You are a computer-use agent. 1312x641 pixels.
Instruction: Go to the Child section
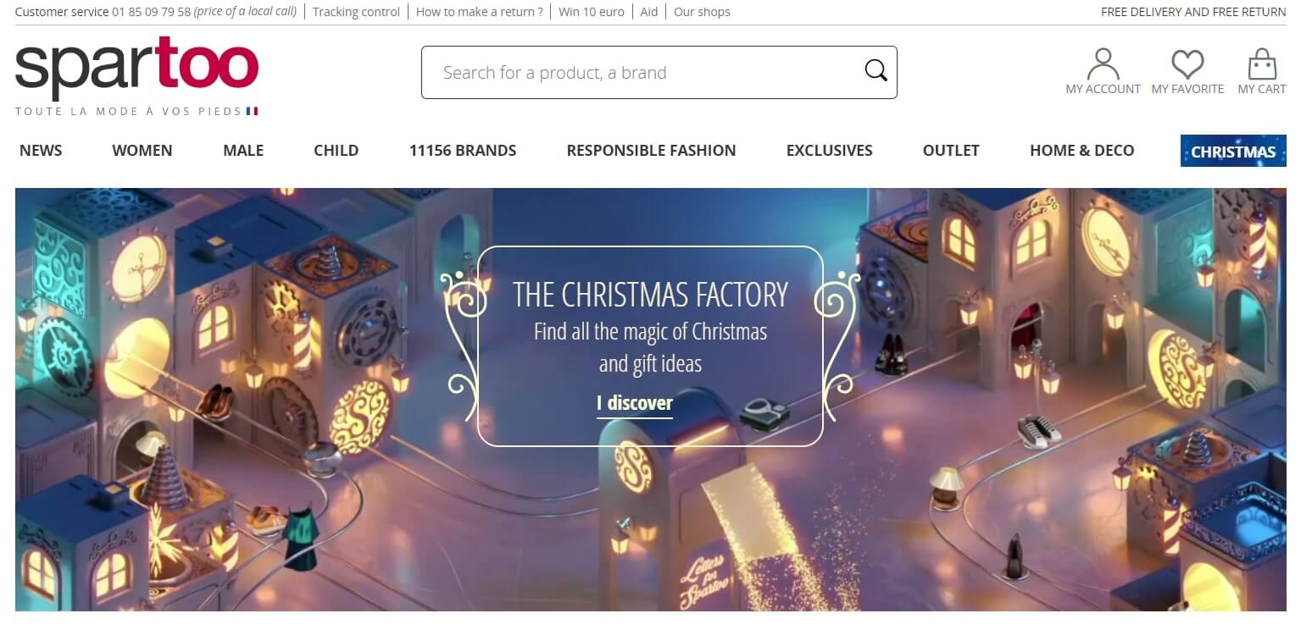[x=336, y=151]
